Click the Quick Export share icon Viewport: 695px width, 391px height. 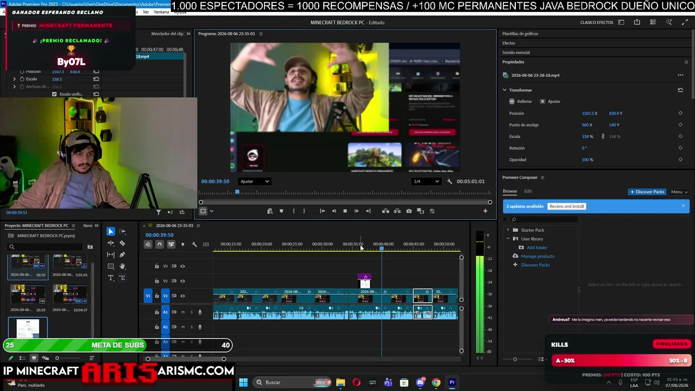click(637, 22)
